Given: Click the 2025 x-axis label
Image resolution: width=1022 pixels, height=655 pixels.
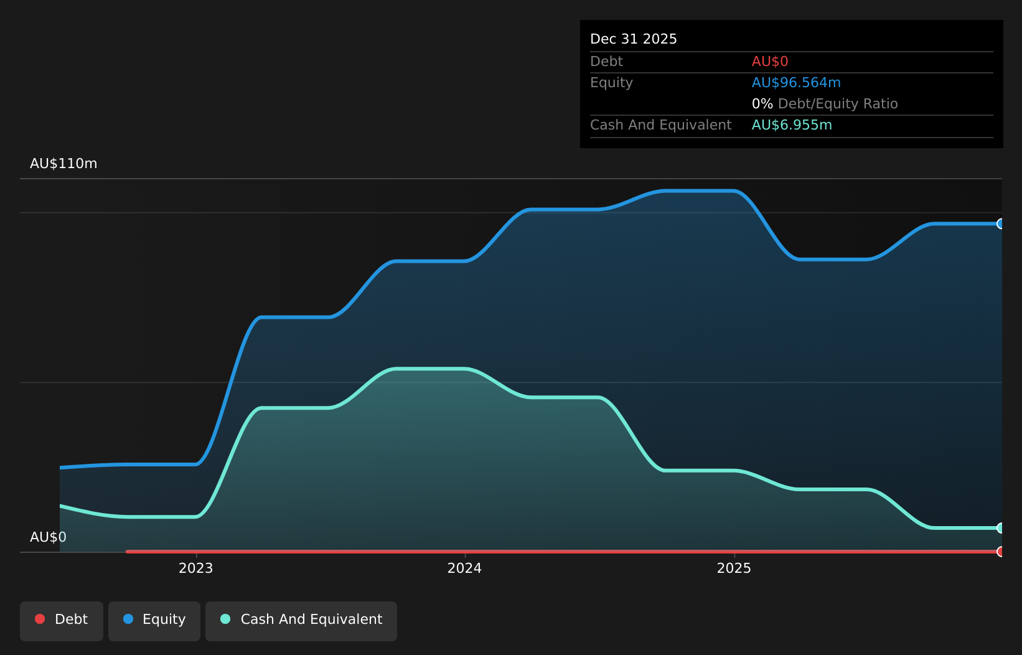Looking at the screenshot, I should coord(734,568).
